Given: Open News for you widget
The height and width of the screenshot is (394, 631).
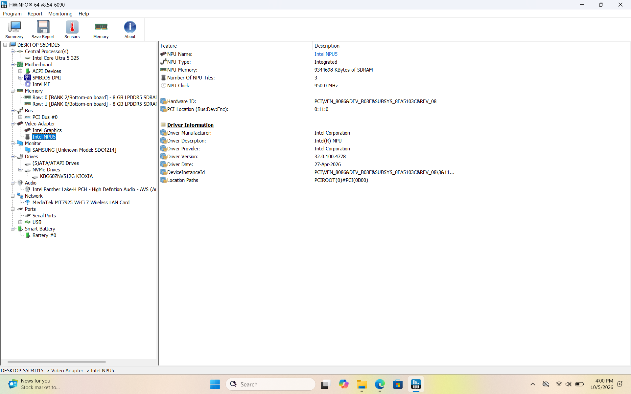Looking at the screenshot, I should [x=35, y=384].
